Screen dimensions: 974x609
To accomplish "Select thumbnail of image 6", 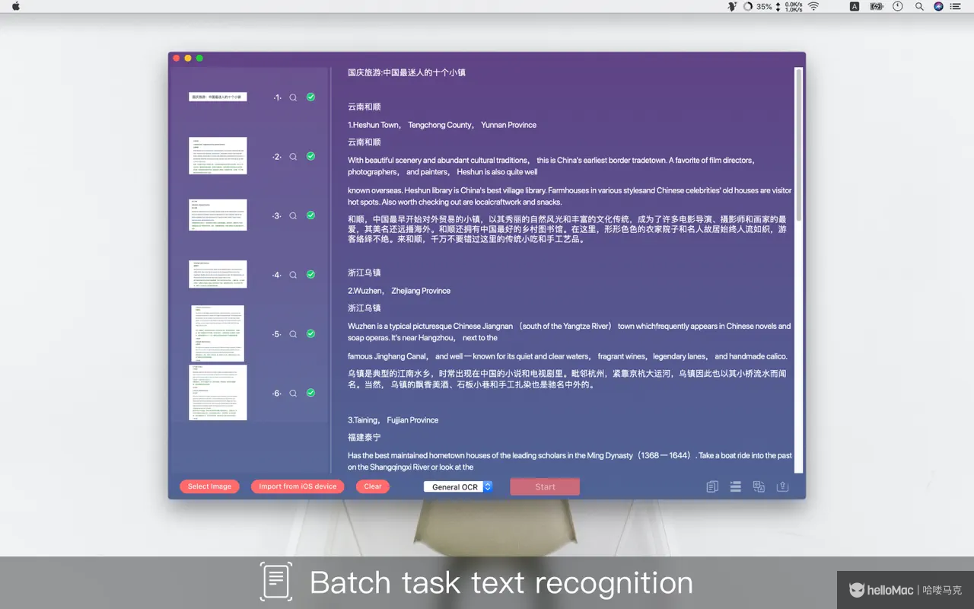I will [x=218, y=393].
